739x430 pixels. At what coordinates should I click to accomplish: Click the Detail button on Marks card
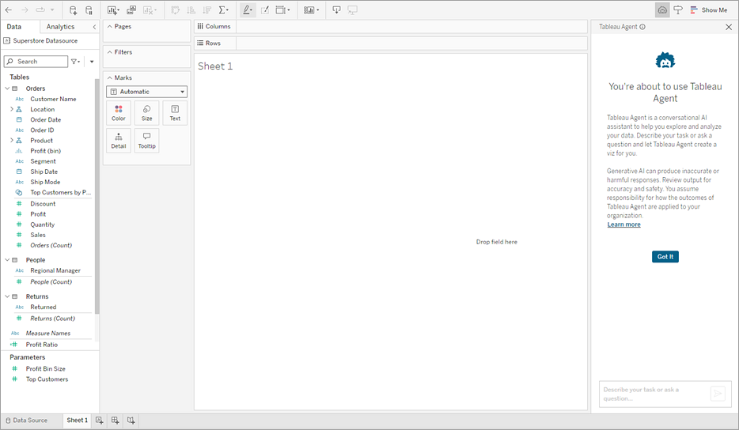(x=119, y=141)
